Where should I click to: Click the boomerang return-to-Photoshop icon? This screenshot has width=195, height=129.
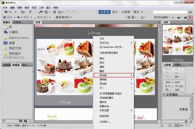pos(31,12)
